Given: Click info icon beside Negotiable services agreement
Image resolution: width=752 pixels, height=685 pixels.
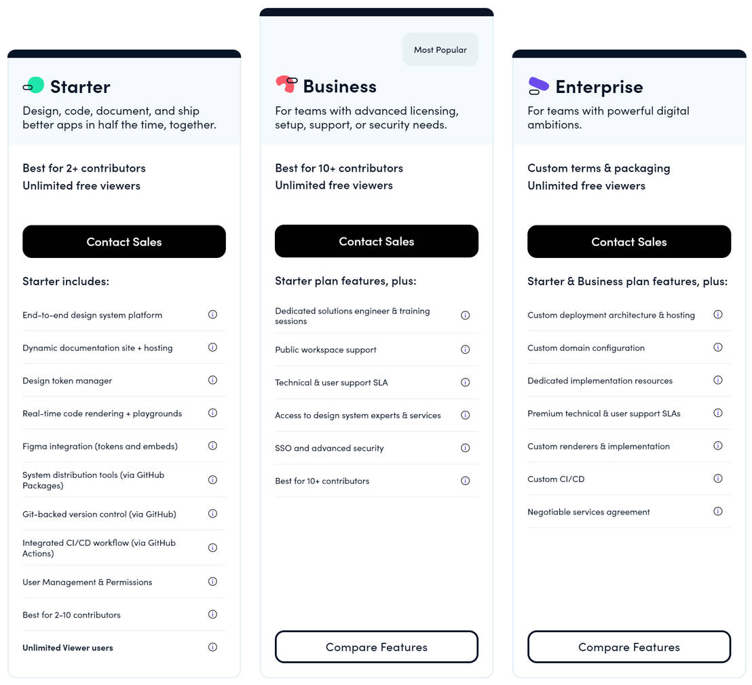Looking at the screenshot, I should point(717,511).
